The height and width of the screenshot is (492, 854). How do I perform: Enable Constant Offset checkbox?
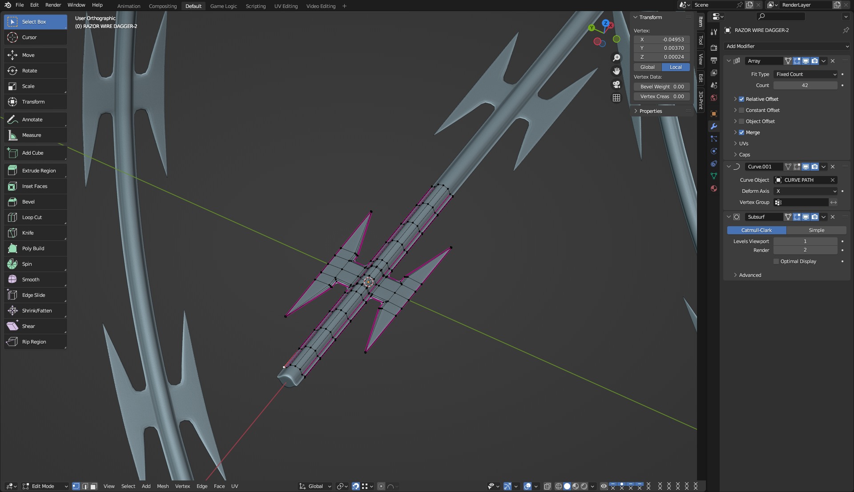click(741, 110)
